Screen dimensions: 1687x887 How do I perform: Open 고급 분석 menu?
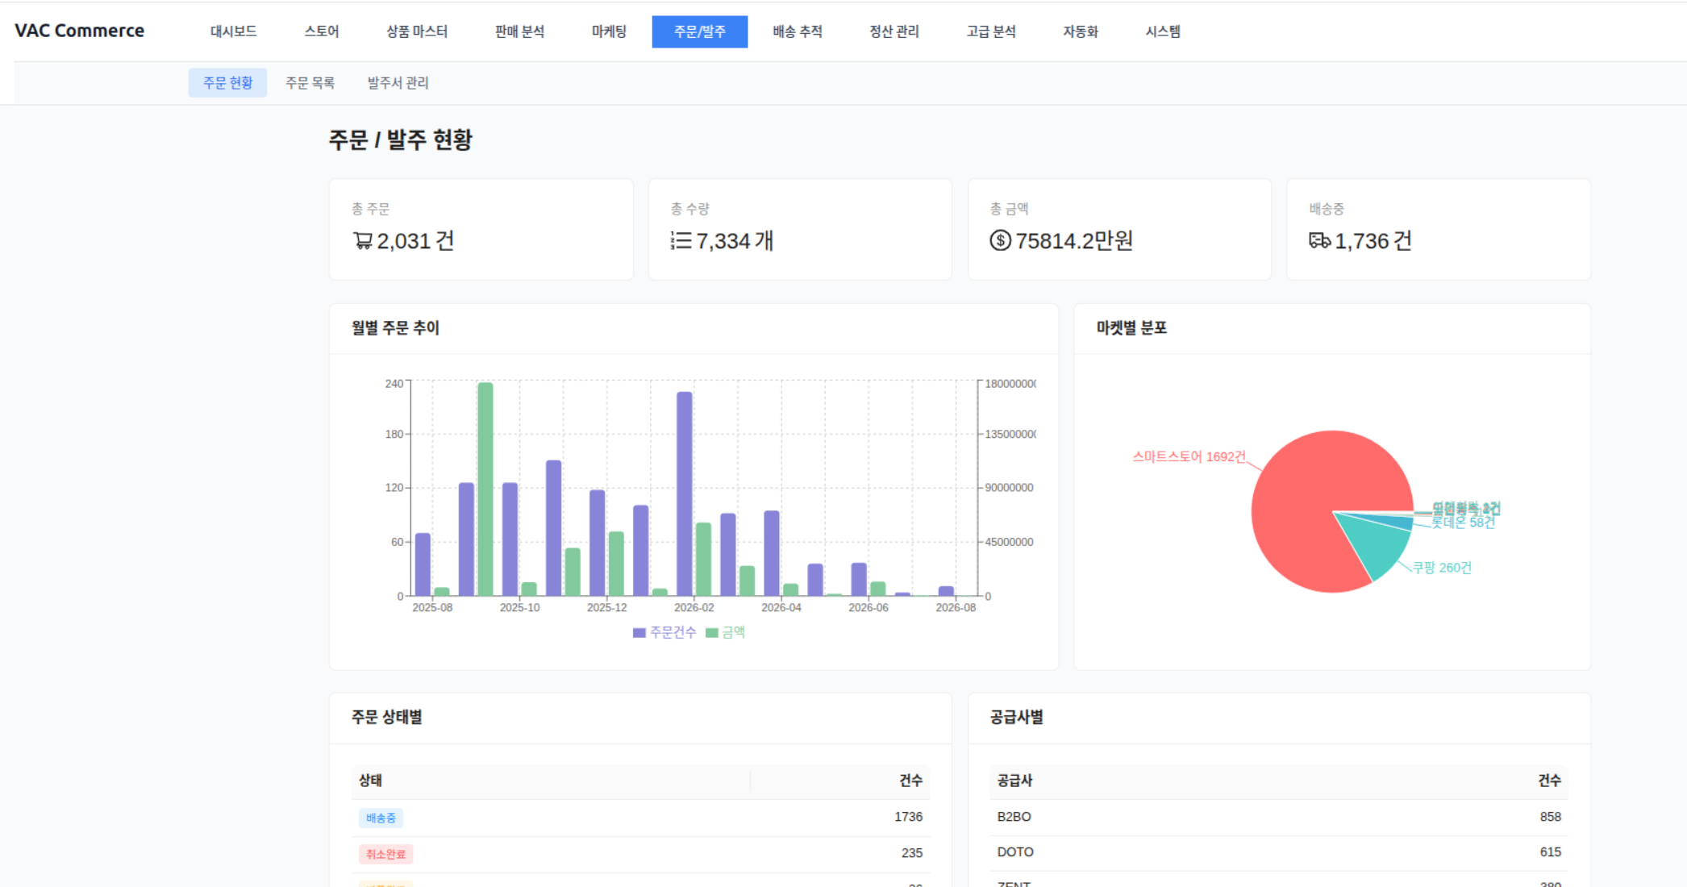[x=991, y=31]
